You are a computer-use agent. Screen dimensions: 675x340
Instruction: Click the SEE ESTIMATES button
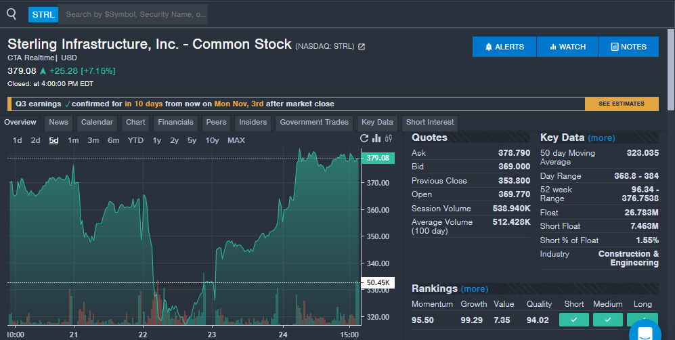coord(621,104)
